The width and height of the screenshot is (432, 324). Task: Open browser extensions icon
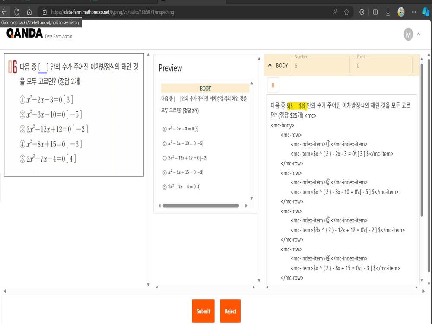pyautogui.click(x=362, y=12)
